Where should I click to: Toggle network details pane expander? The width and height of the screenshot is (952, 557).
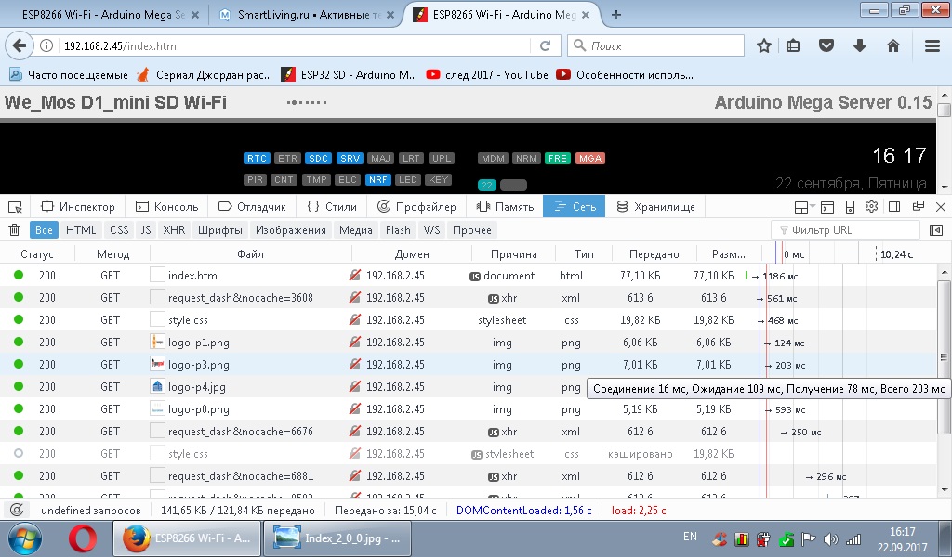coord(935,230)
